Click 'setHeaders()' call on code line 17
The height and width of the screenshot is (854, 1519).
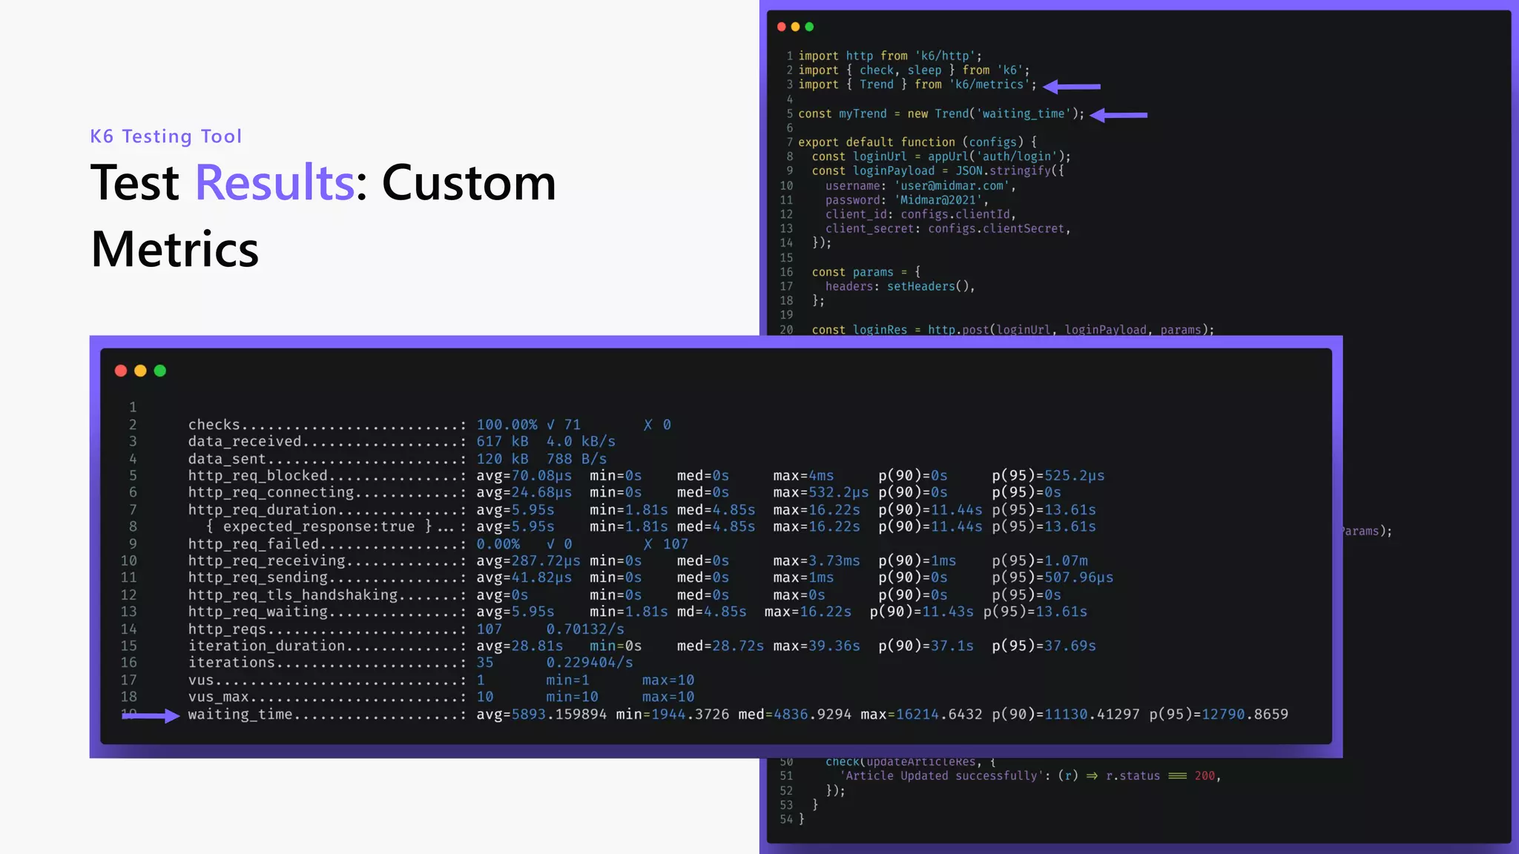(x=928, y=287)
